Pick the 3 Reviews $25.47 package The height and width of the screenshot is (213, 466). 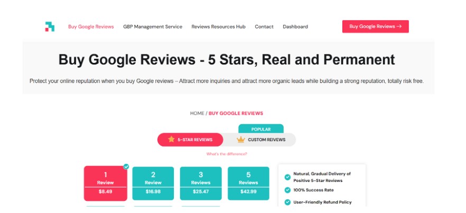(201, 183)
